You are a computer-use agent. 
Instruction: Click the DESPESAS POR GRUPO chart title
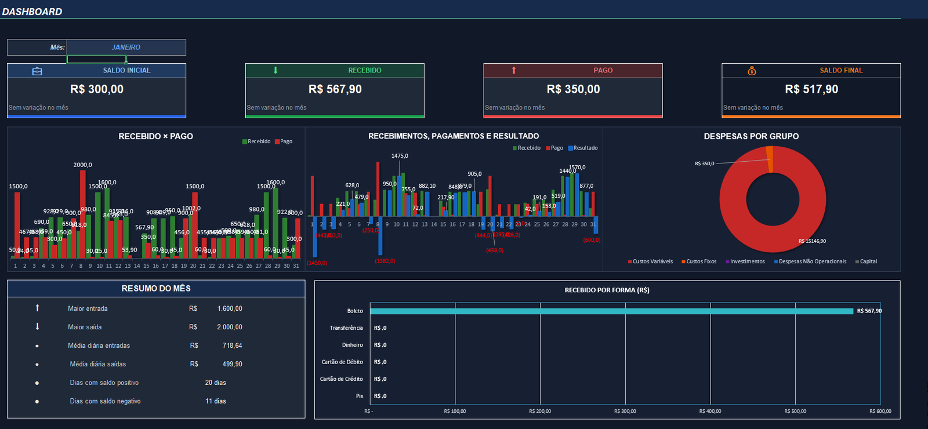[x=751, y=136]
